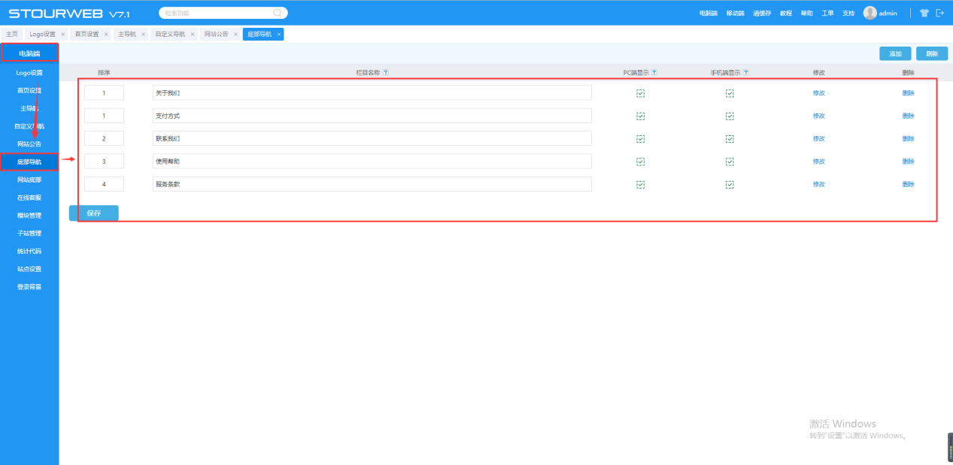Open 清缓存 in the top menu
Viewport: 953px width, 465px height.
(762, 14)
